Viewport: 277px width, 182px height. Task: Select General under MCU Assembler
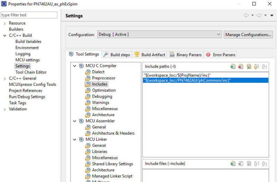pyautogui.click(x=99, y=127)
